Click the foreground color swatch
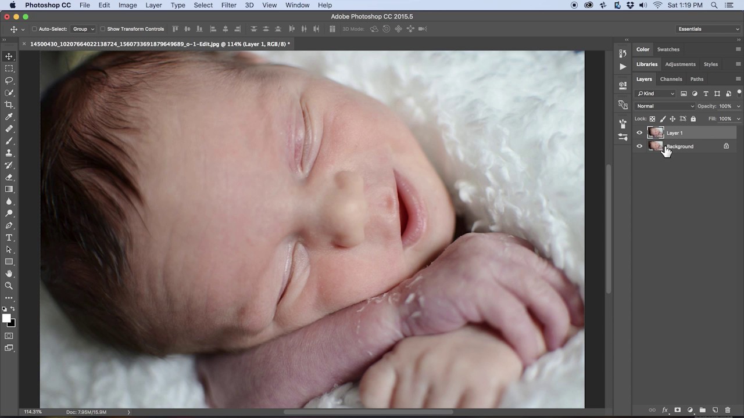The height and width of the screenshot is (418, 744). 6,319
